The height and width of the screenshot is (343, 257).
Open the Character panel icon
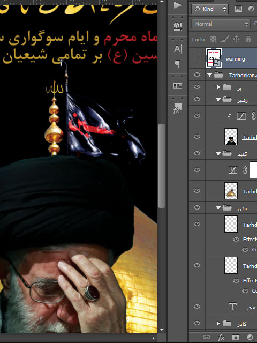tap(178, 49)
